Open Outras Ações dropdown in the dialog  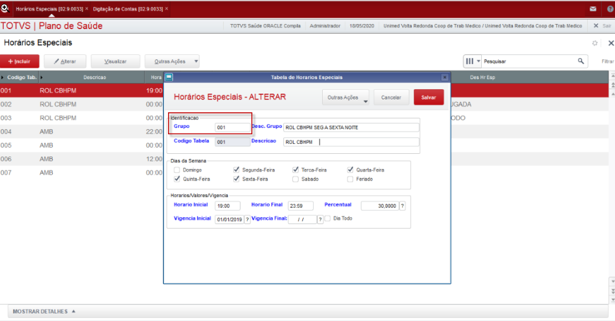tap(346, 98)
